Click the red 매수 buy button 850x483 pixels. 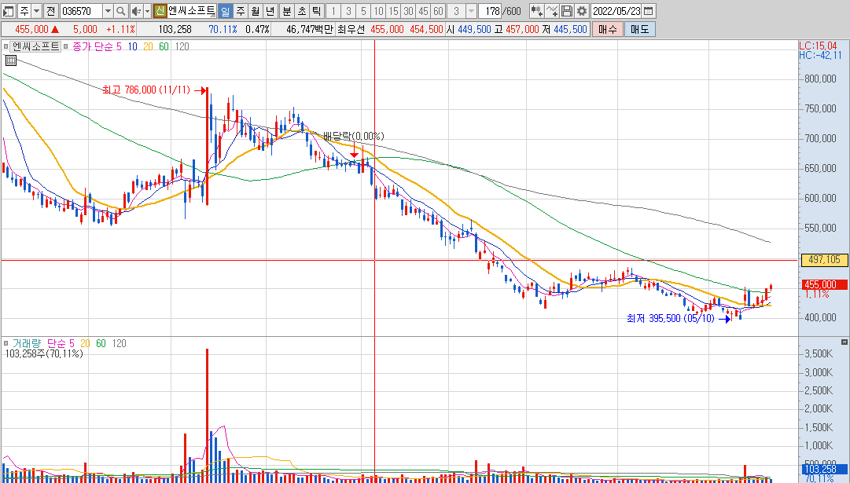pos(607,29)
